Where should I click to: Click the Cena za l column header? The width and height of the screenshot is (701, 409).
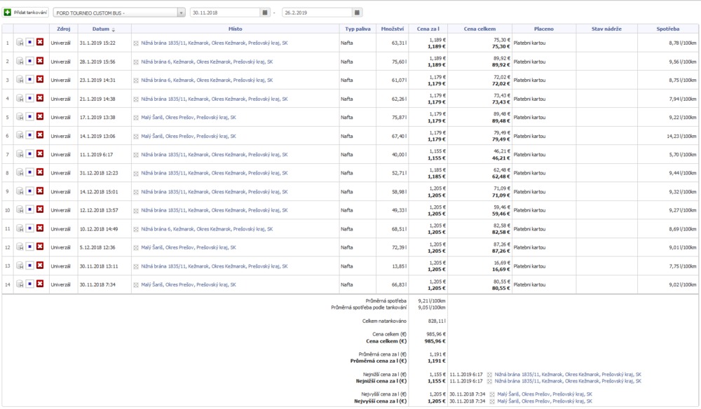[428, 29]
